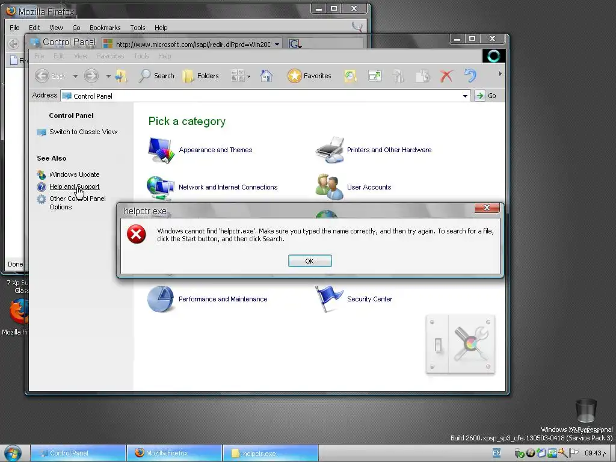Switch to helpctr.exe taskbar button
The image size is (616, 462).
point(271,453)
